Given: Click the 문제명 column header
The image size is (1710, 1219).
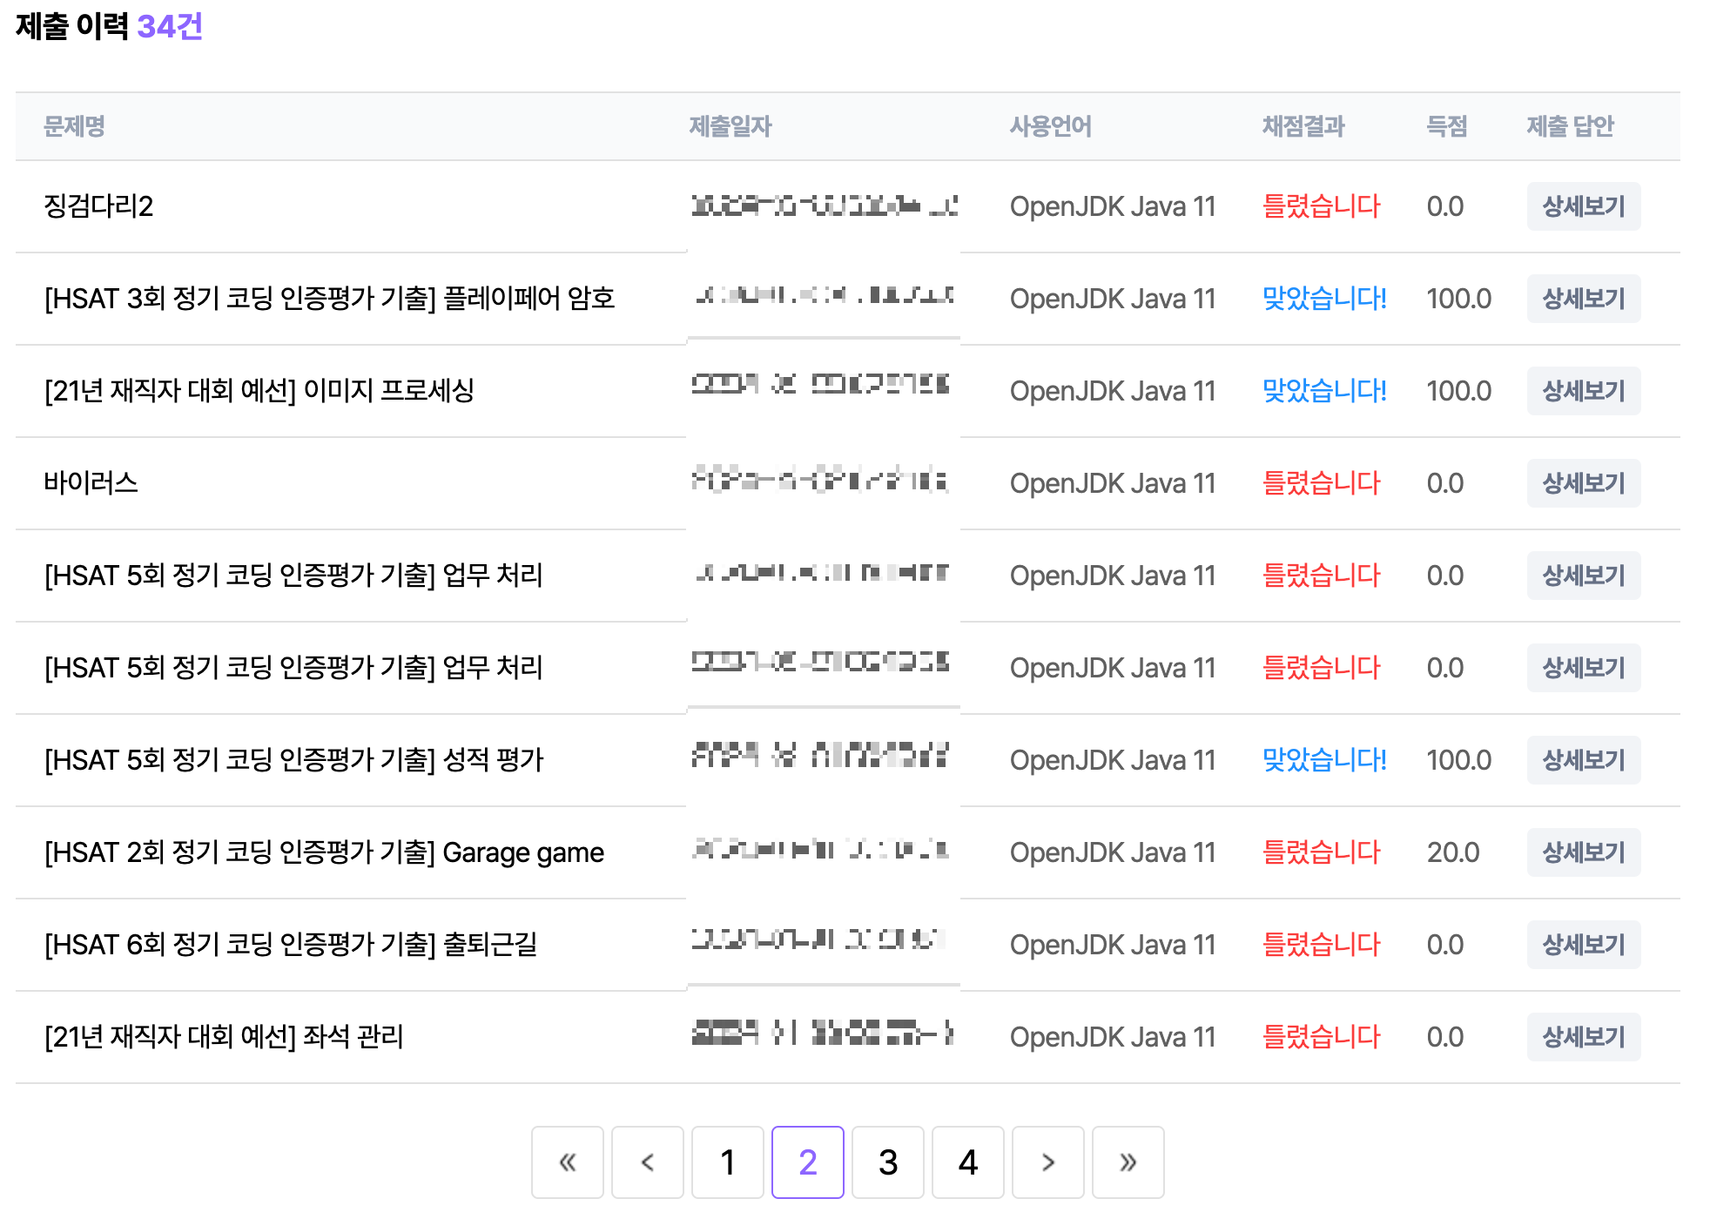Looking at the screenshot, I should (x=74, y=126).
